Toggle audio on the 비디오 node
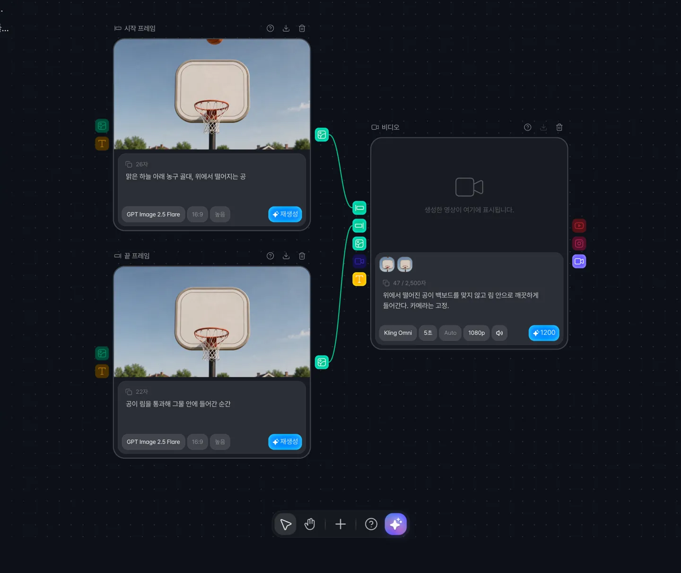 click(499, 333)
